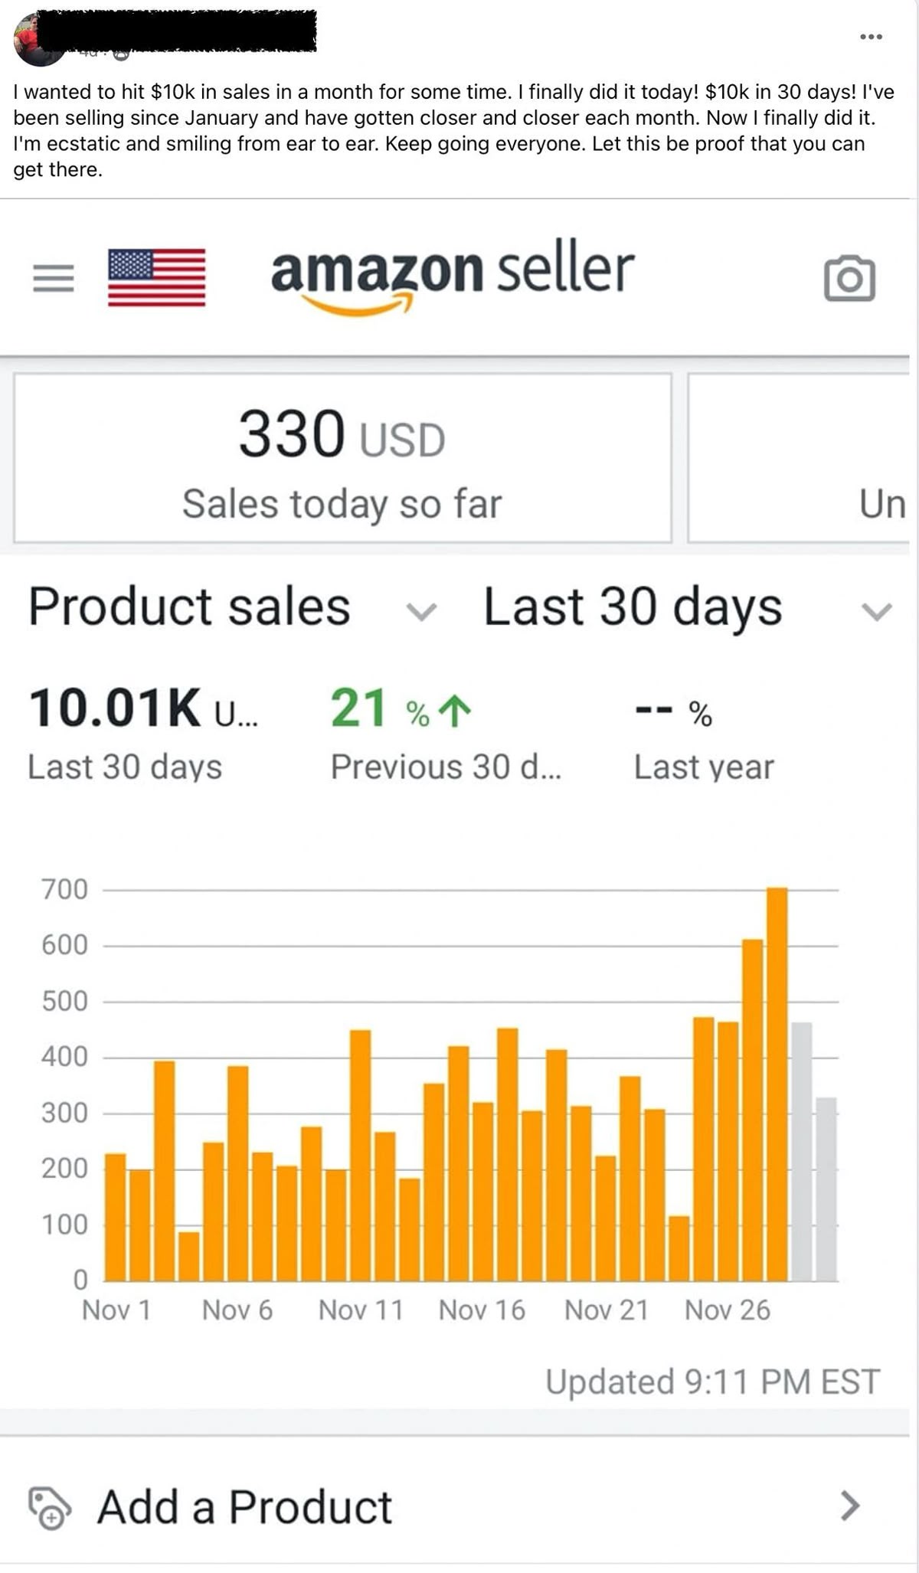Select the last gray bar in chart
This screenshot has width=919, height=1573.
pos(826,1189)
